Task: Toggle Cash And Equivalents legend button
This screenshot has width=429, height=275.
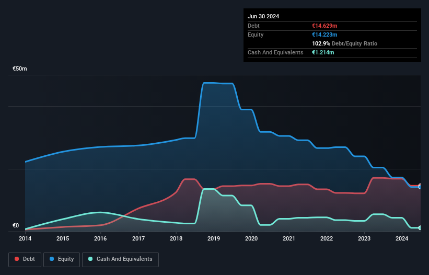Action: tap(120, 259)
